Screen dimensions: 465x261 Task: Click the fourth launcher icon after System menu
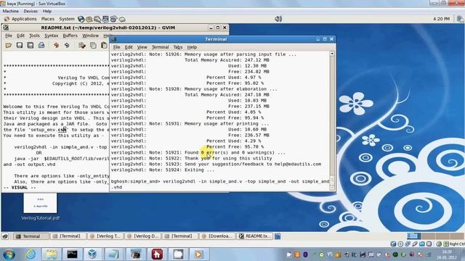pos(105,19)
